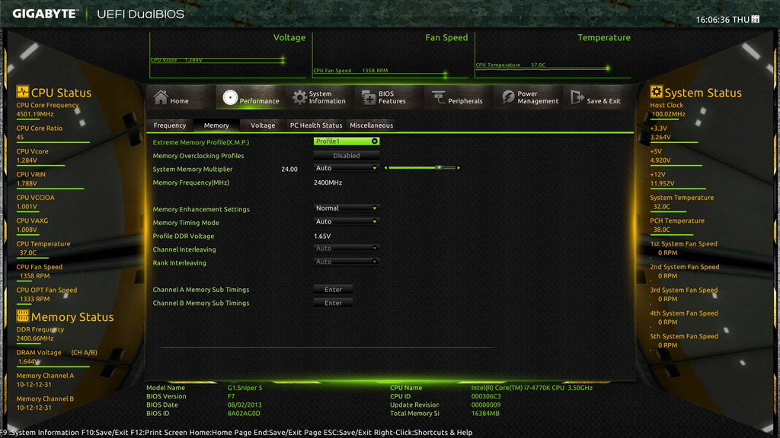Image resolution: width=780 pixels, height=438 pixels.
Task: Open Memory Enhancement Settings Normal dropdown
Action: click(x=347, y=208)
